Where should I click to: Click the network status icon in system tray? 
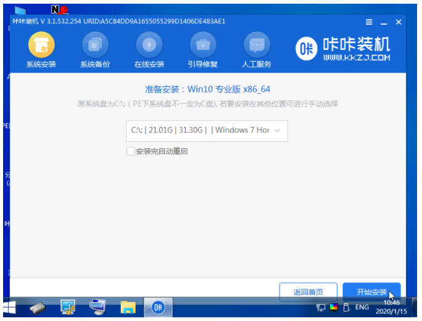tap(321, 307)
